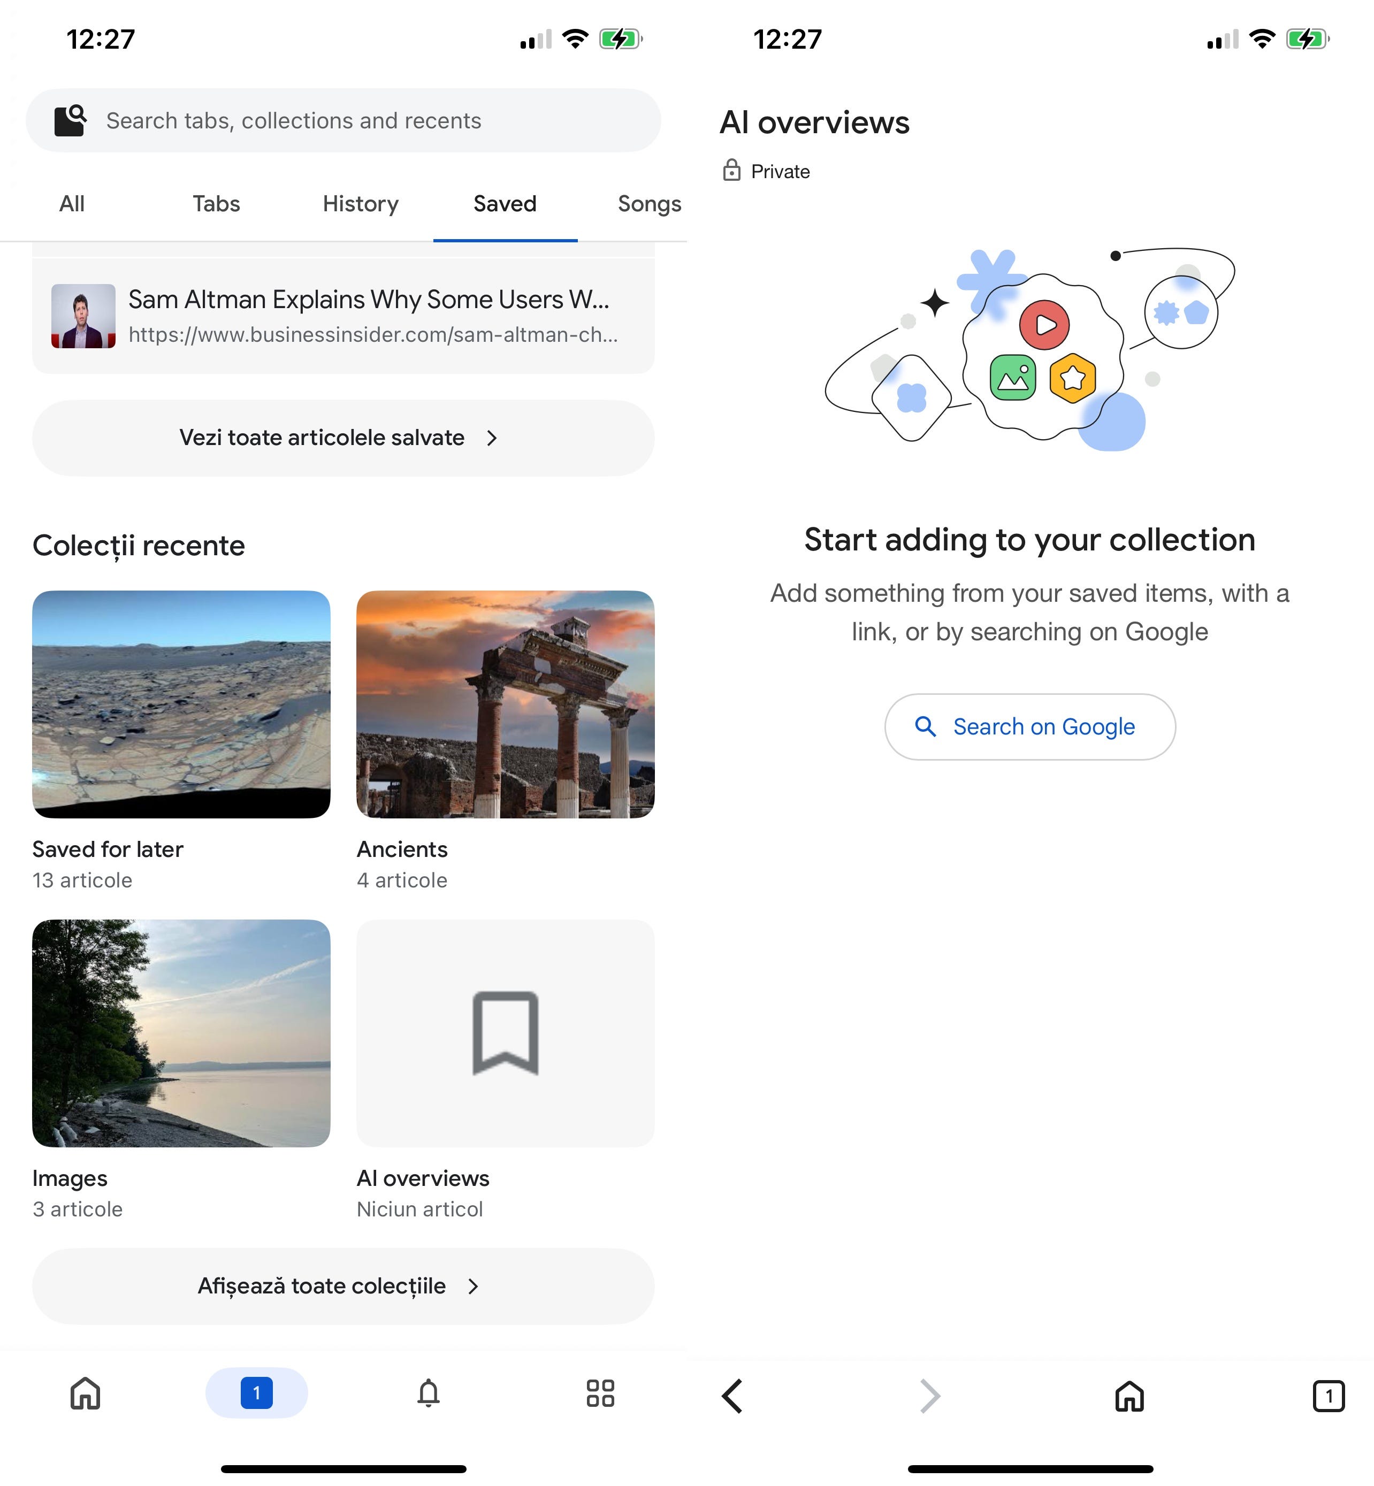Tap the forward arrow navigation icon
Screen dimensions: 1374x1486
[930, 1396]
